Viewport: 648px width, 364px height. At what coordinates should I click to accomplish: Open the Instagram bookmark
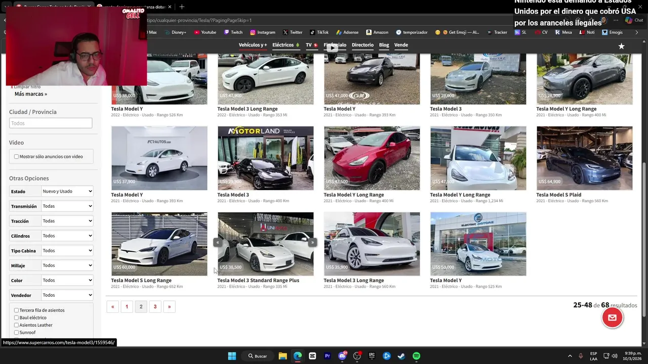tap(263, 32)
